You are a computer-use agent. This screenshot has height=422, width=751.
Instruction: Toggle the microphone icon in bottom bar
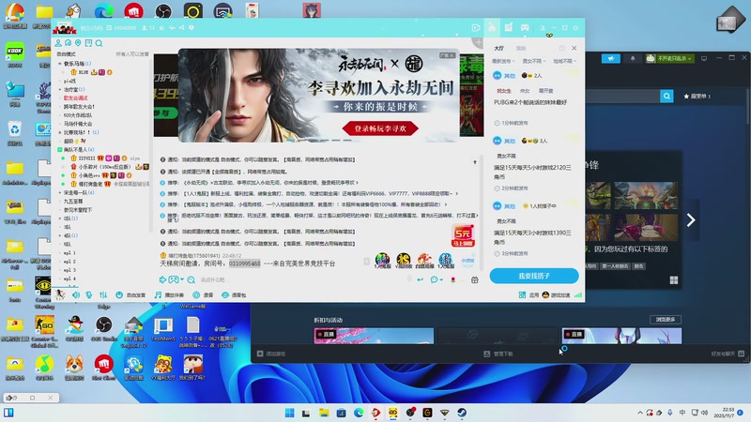(x=89, y=294)
